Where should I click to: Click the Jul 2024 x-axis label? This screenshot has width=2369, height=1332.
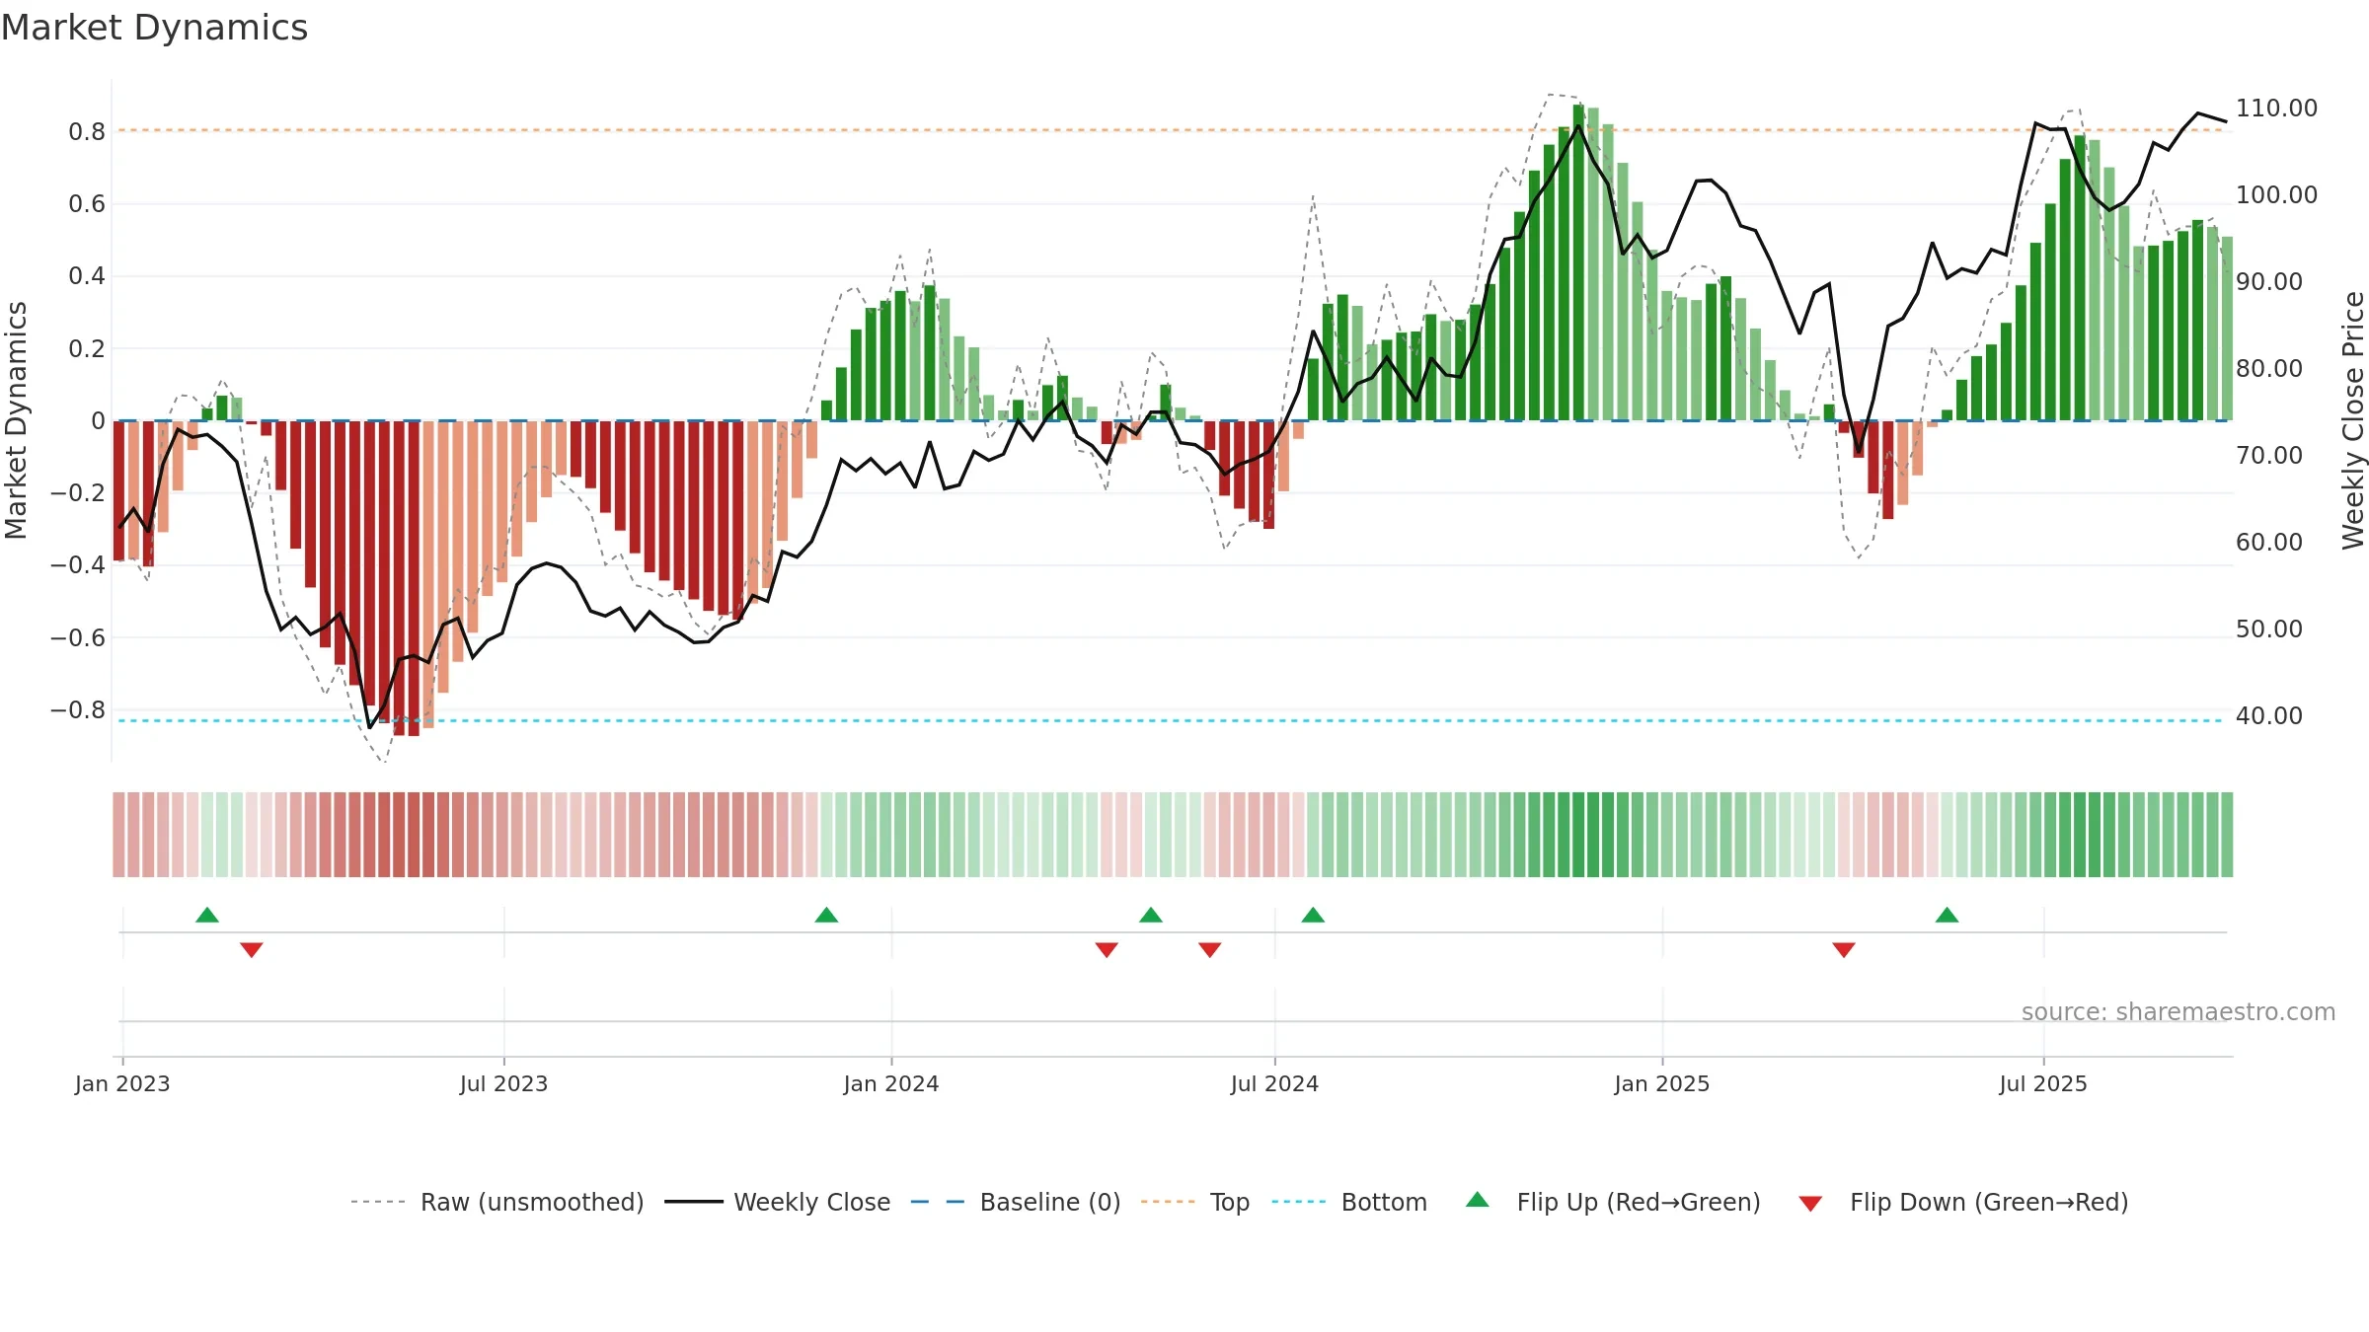coord(1274,1084)
